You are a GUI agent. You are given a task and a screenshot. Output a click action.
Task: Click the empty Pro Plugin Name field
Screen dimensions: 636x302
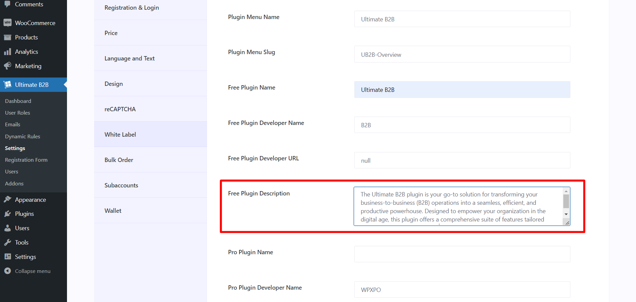462,254
